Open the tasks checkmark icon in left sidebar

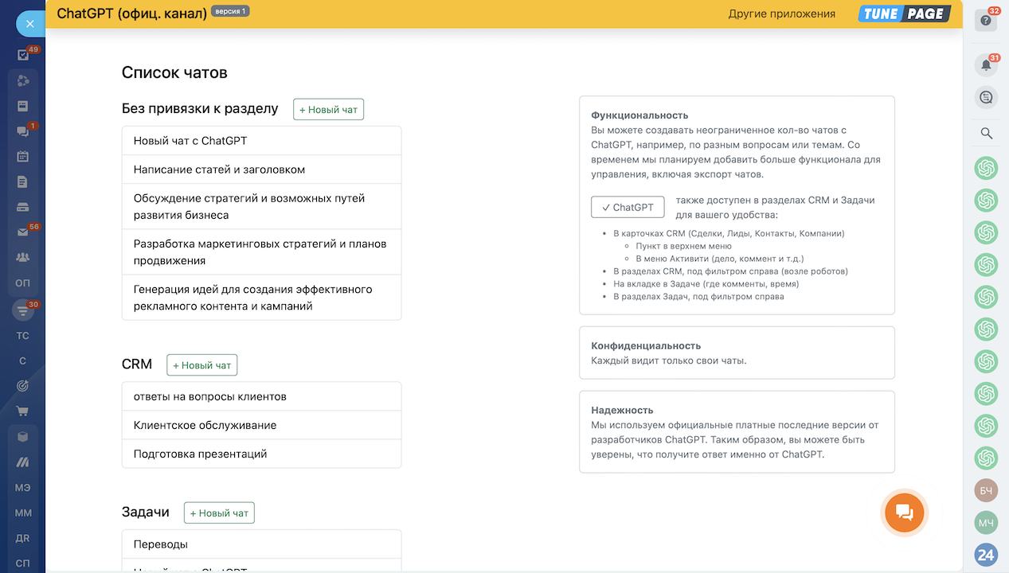[23, 55]
